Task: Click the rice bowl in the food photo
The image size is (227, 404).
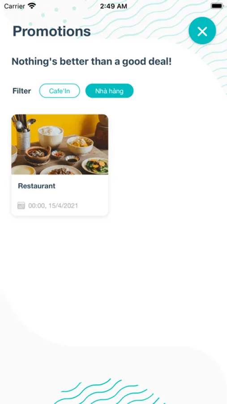Action: coord(51,135)
